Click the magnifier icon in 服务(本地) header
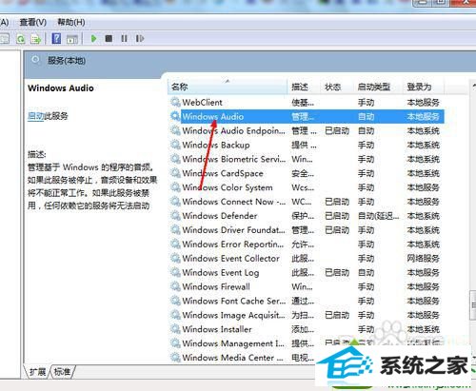Image resolution: width=476 pixels, height=391 pixels. [35, 60]
